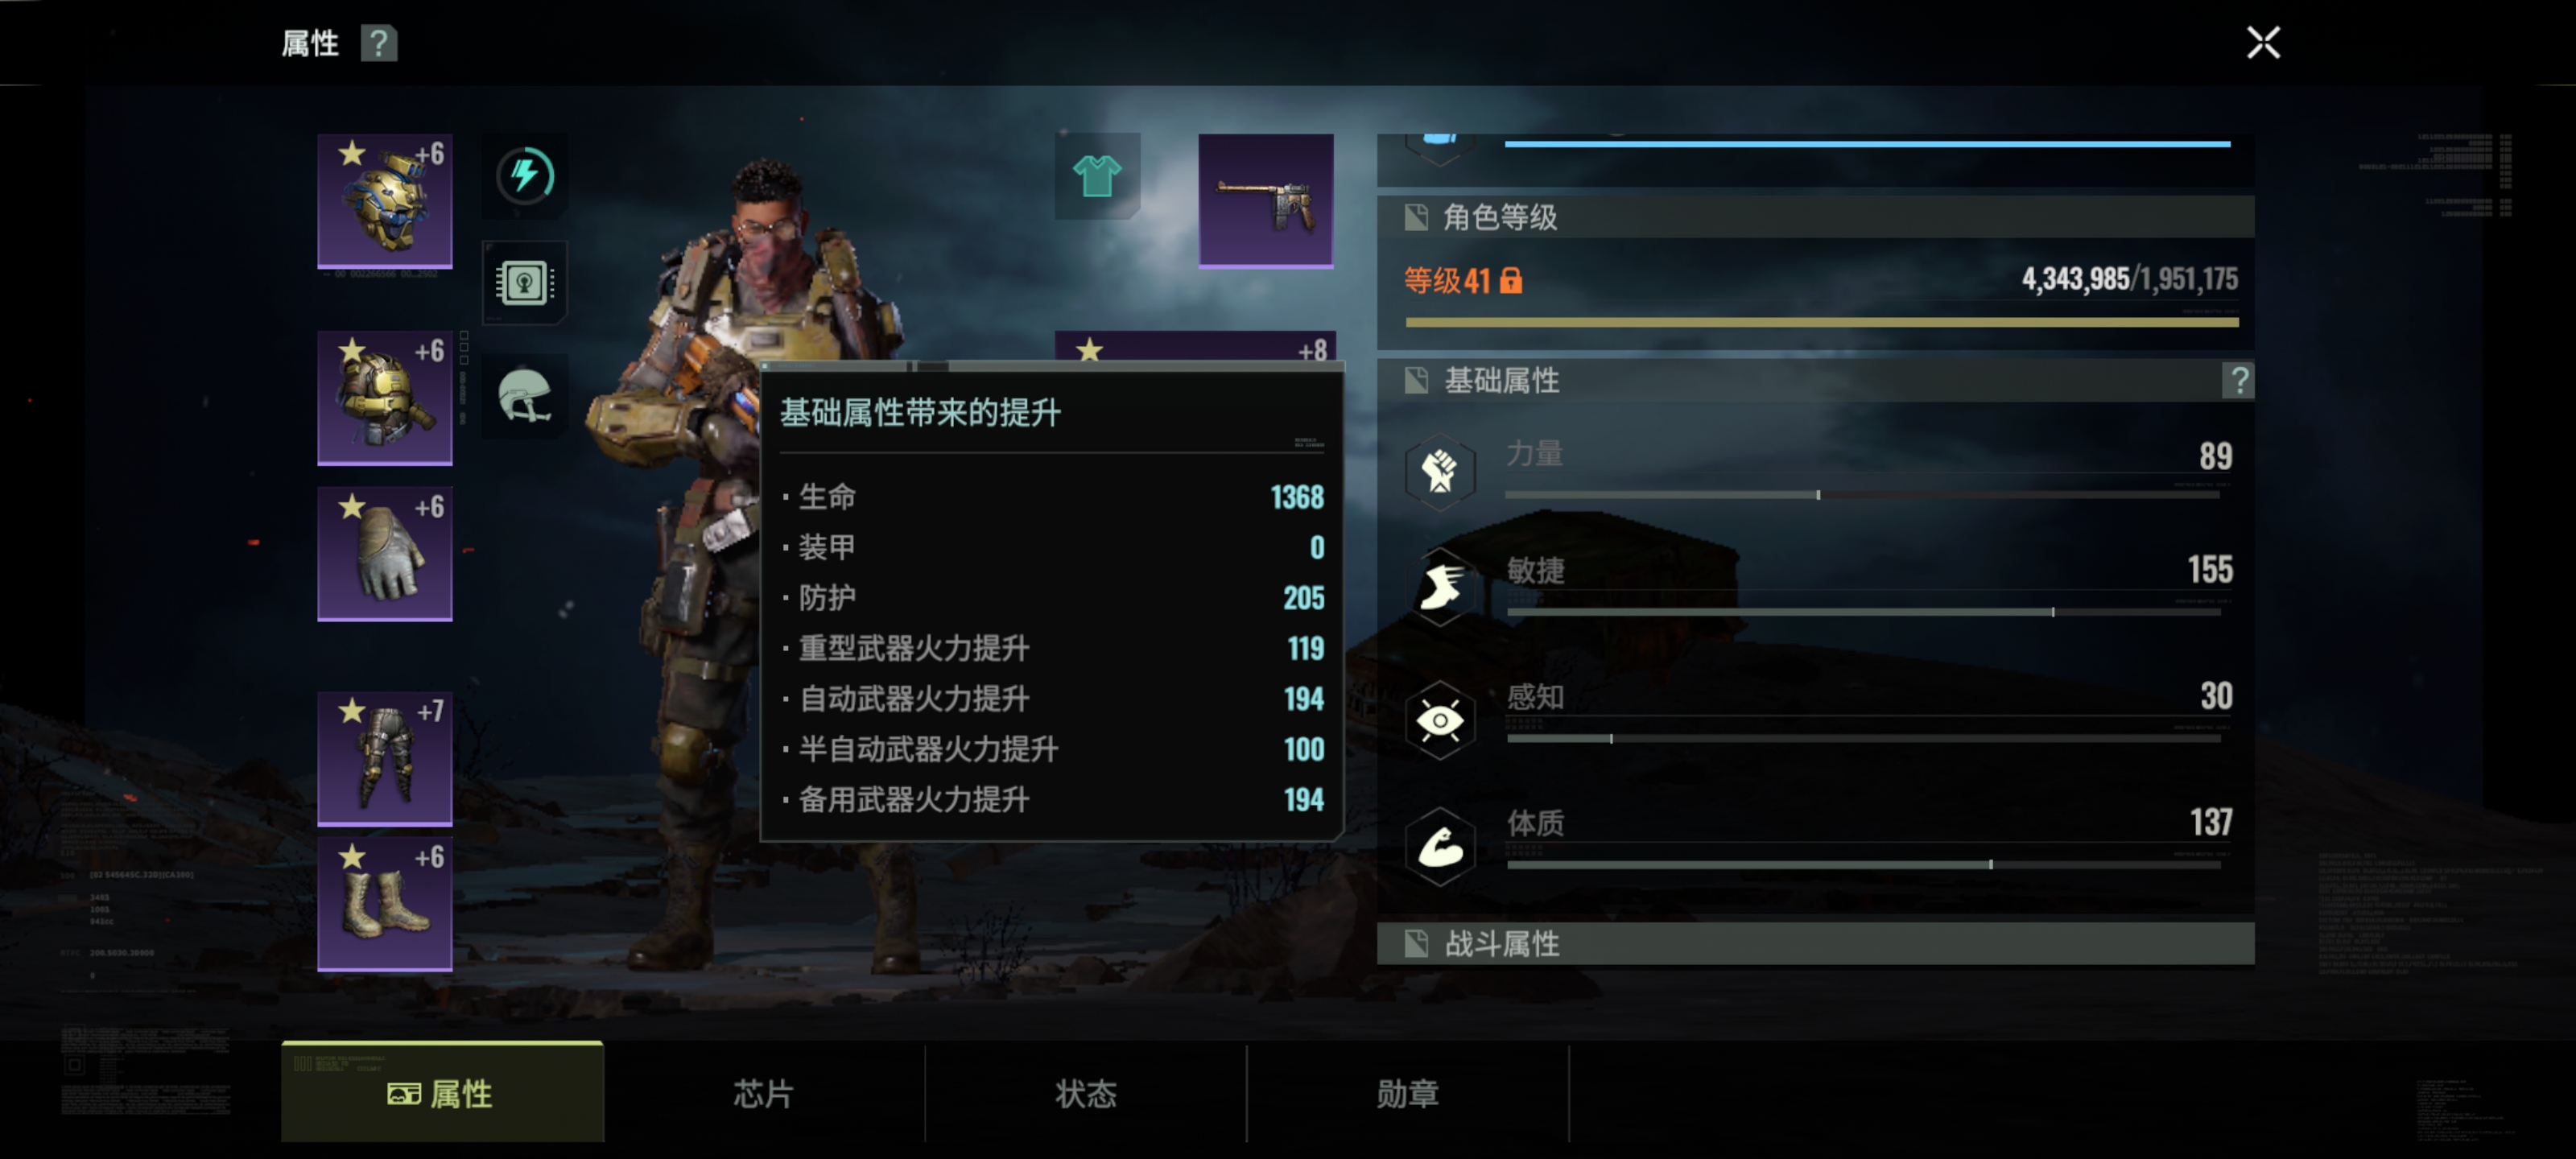Open the green shirt outfit icon

[x=1097, y=176]
